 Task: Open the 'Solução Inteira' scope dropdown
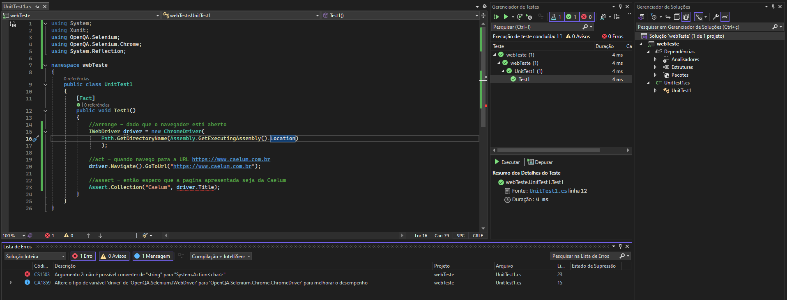click(35, 256)
